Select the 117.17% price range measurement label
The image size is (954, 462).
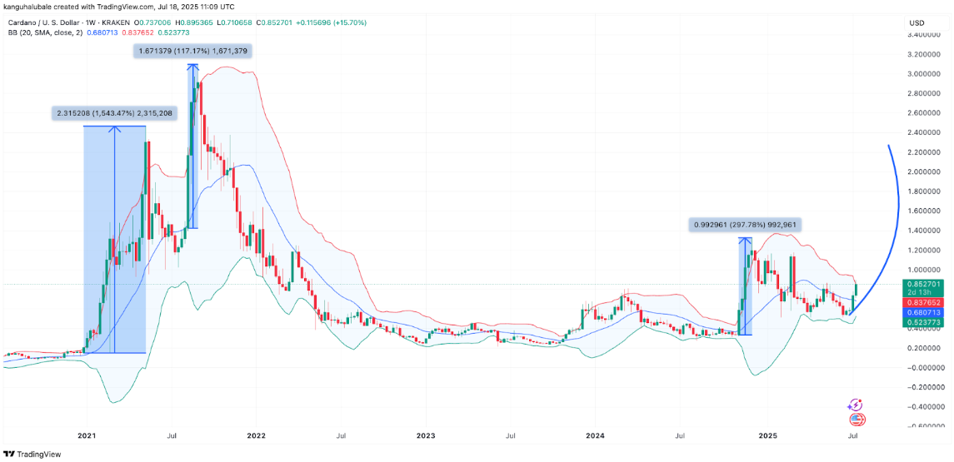click(x=192, y=52)
